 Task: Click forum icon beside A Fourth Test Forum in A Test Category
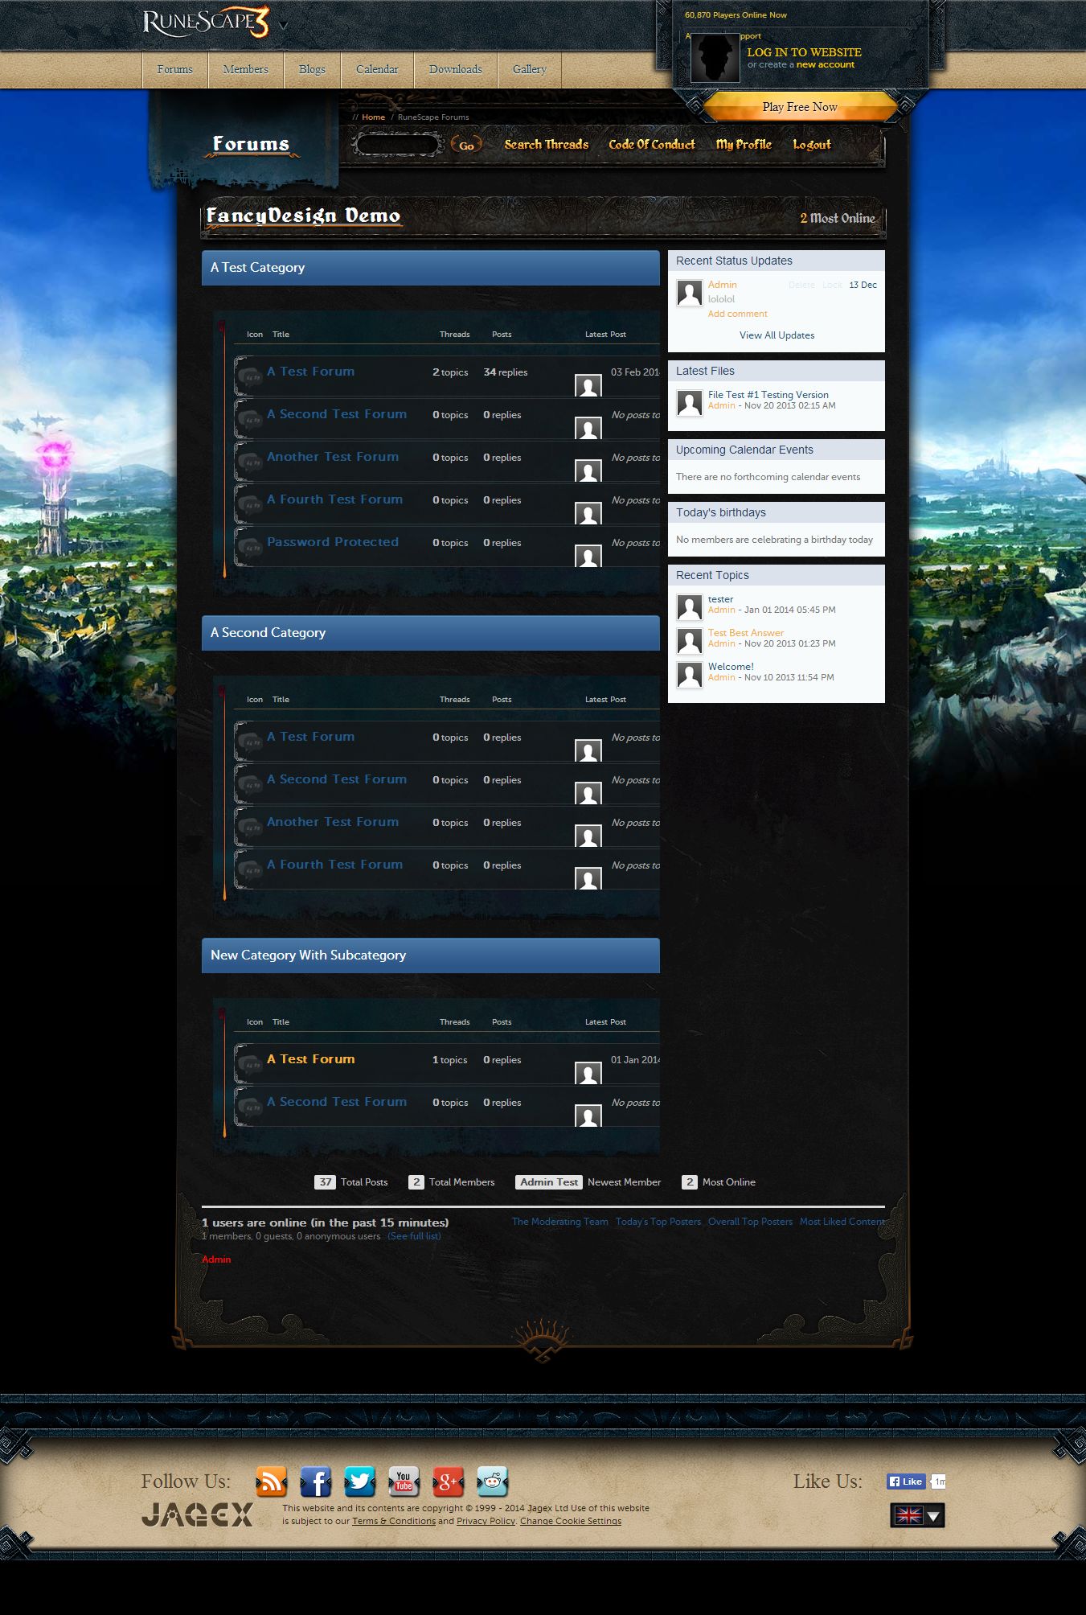249,504
